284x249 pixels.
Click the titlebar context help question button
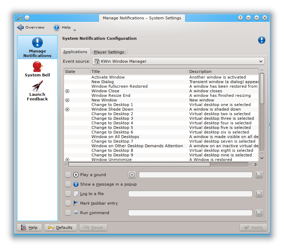pyautogui.click(x=240, y=18)
